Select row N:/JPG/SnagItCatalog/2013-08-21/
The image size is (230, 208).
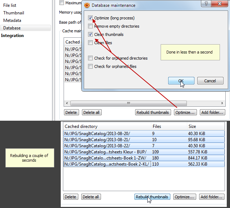(144, 140)
